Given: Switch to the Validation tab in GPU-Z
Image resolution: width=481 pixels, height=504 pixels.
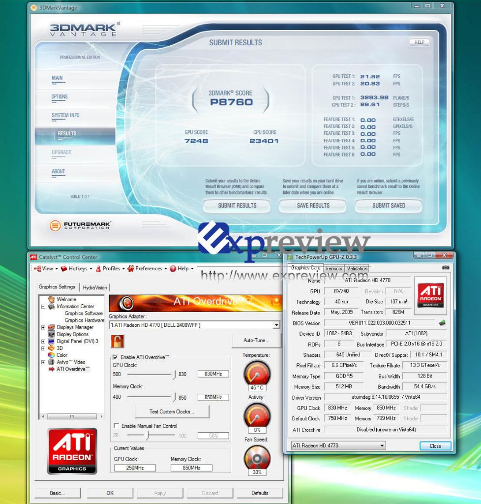Looking at the screenshot, I should point(357,268).
